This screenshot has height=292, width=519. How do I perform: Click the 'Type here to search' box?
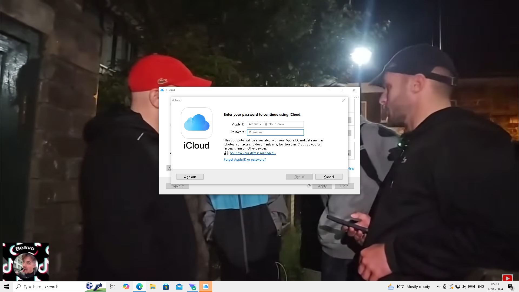59,287
